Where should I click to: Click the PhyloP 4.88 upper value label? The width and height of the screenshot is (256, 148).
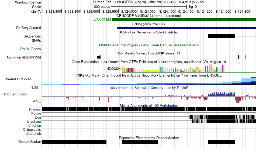[x=34, y=88]
